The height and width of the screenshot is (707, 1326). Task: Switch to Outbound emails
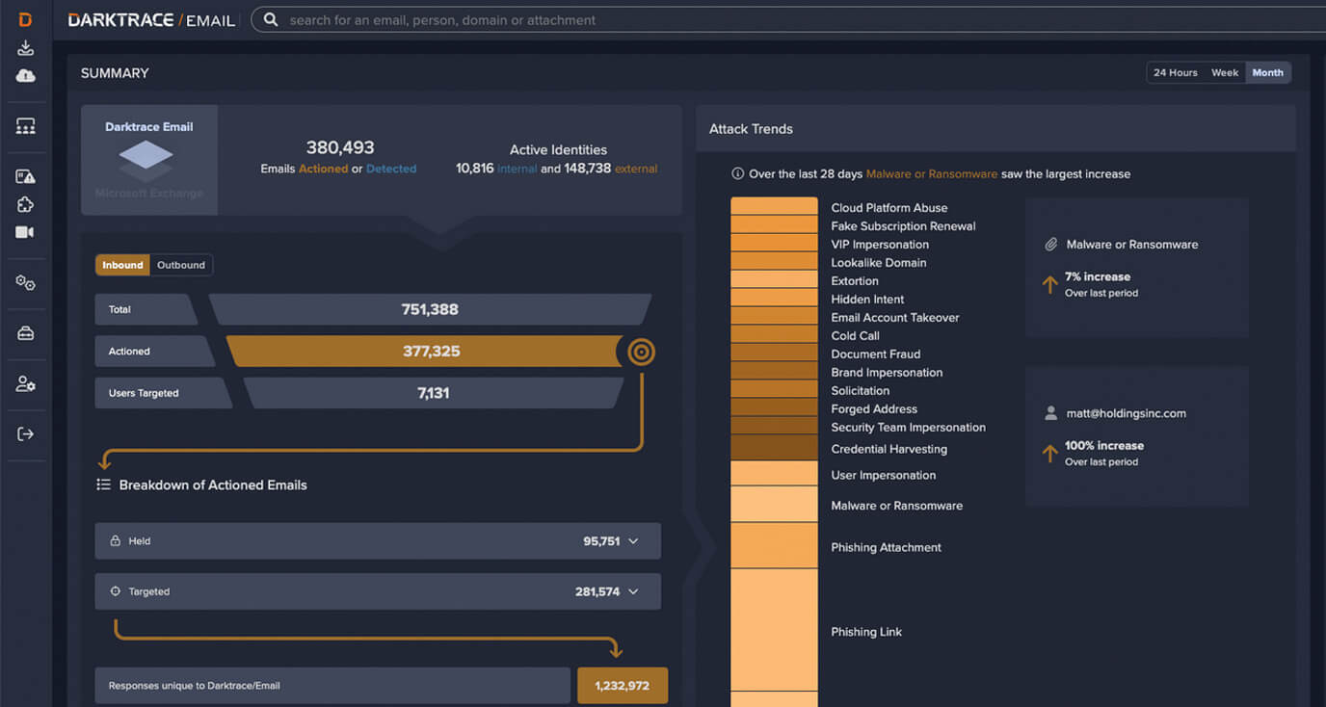[181, 265]
